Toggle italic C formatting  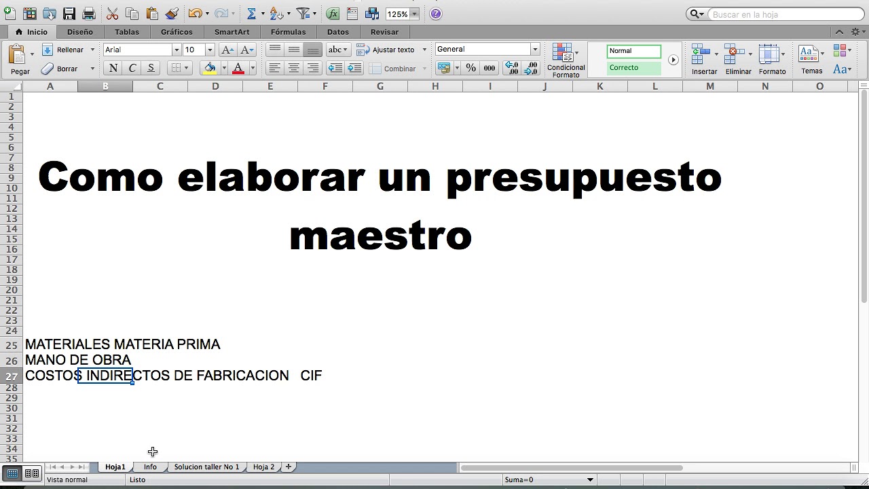coord(132,68)
